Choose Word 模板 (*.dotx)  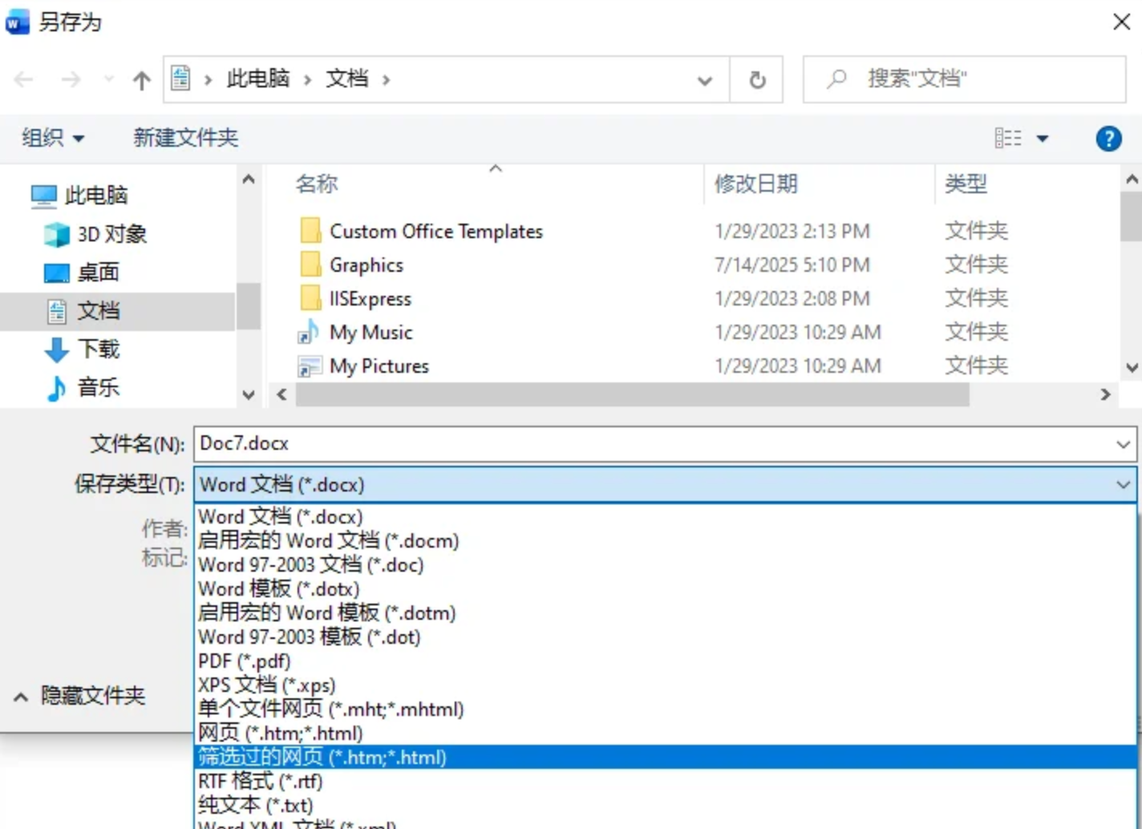click(665, 588)
